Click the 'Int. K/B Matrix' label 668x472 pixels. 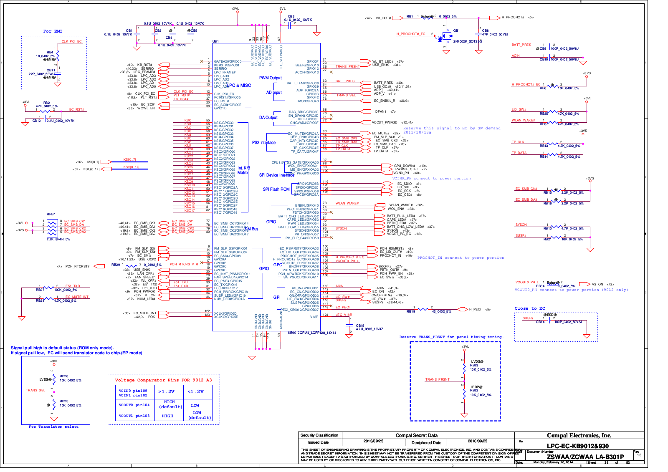243,170
